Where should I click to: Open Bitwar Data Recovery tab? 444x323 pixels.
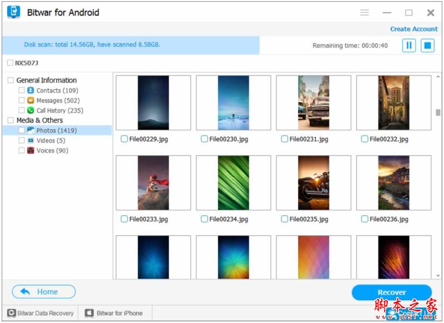[40, 313]
